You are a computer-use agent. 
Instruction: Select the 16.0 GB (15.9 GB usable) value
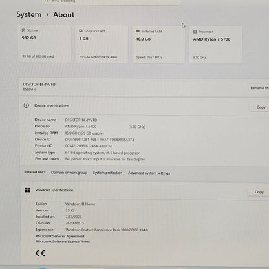point(84,133)
